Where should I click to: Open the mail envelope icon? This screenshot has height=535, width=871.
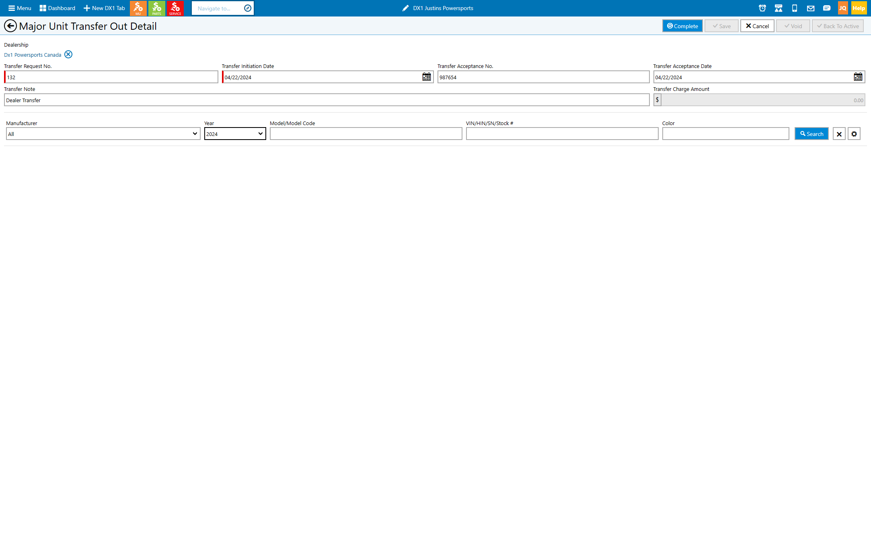pyautogui.click(x=811, y=8)
